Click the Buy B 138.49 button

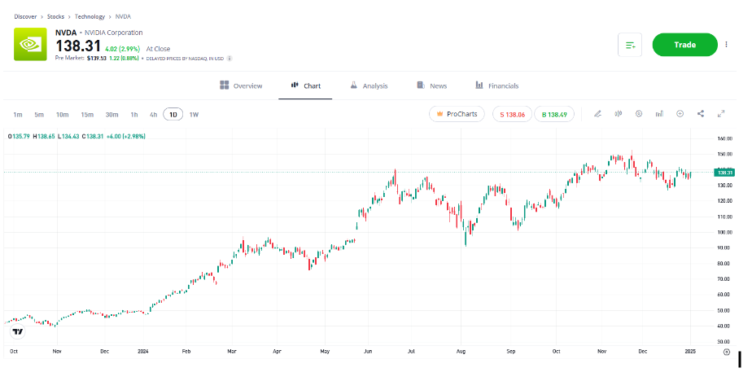point(554,114)
